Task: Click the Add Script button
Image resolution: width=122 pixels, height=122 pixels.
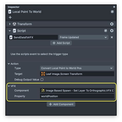Action: [x=61, y=43]
